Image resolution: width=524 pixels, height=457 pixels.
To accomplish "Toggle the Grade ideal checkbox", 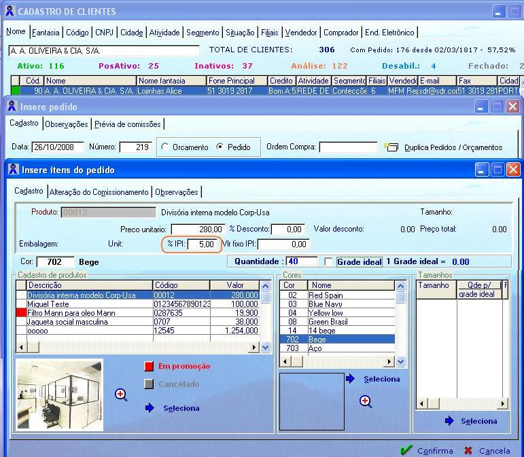I will pyautogui.click(x=328, y=261).
